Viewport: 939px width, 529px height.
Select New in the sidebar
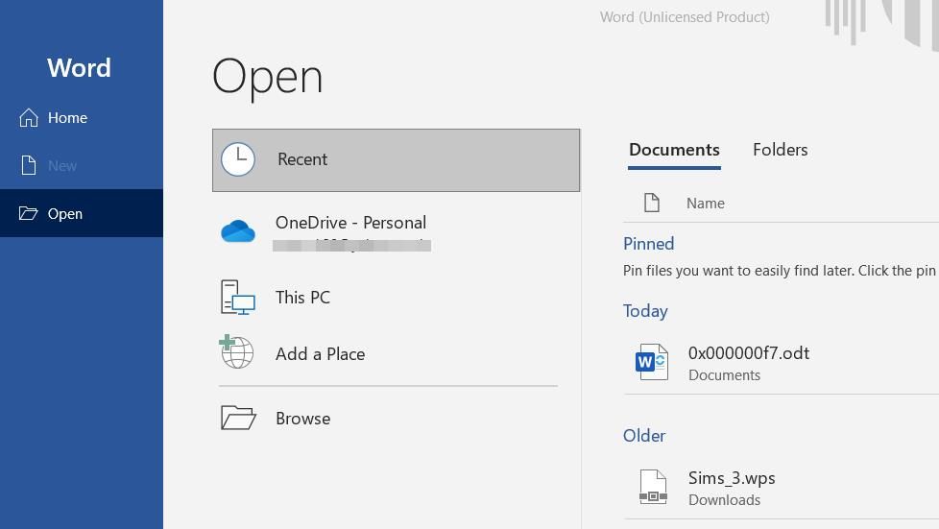(x=82, y=165)
